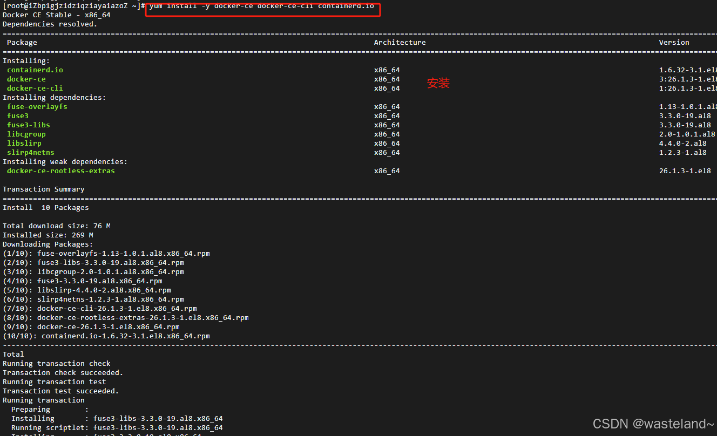Viewport: 717px width, 436px height.
Task: Click the 'Transaction Summary' heading
Action: (44, 189)
